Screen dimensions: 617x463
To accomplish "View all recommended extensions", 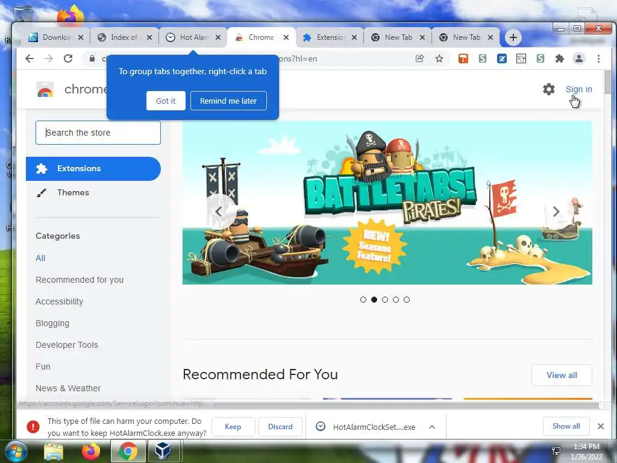I will tap(562, 375).
